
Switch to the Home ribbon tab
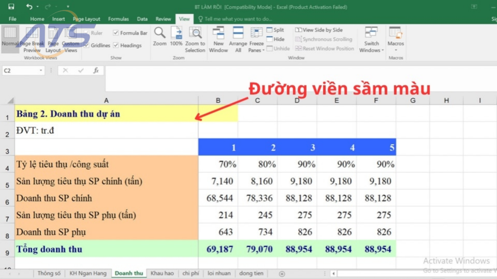37,19
